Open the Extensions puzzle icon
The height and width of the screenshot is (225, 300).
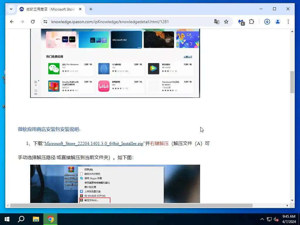[252, 22]
